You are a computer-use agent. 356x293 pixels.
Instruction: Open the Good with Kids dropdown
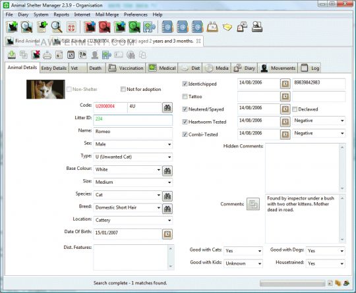tap(243, 263)
